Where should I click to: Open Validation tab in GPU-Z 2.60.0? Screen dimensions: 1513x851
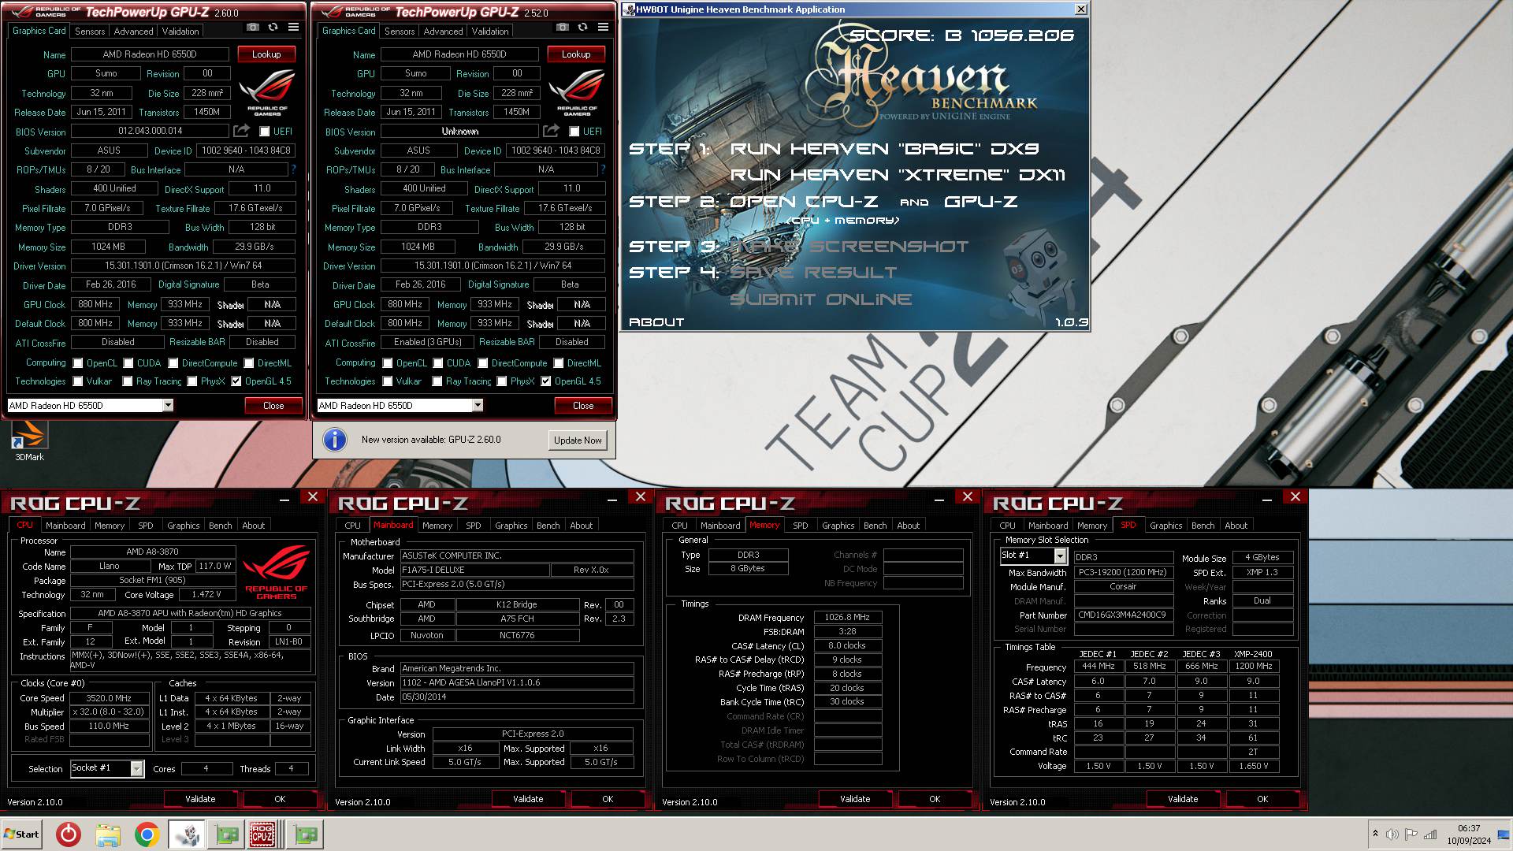[180, 32]
